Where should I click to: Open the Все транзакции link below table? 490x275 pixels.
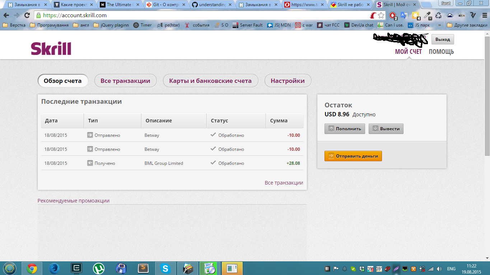(284, 183)
